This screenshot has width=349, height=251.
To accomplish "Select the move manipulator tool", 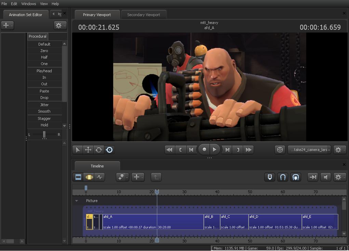I will pos(88,150).
